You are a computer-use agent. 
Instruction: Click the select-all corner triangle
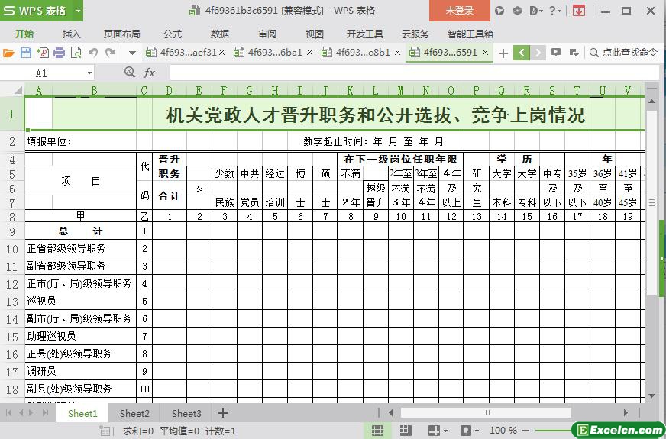(x=18, y=90)
